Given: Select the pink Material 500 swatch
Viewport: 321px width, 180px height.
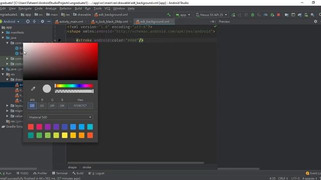Looking at the screenshot, I should pyautogui.click(x=39, y=126).
